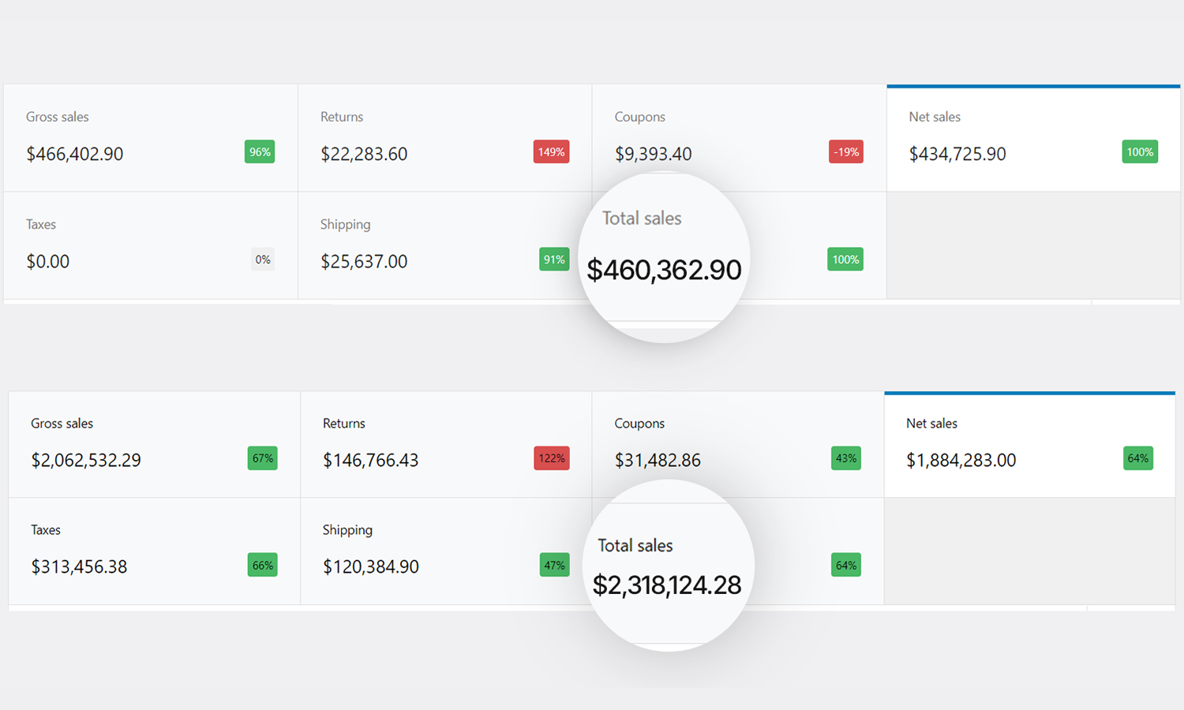Screen dimensions: 1184x710
Task: Click the red 122% Returns badge
Action: coord(552,458)
